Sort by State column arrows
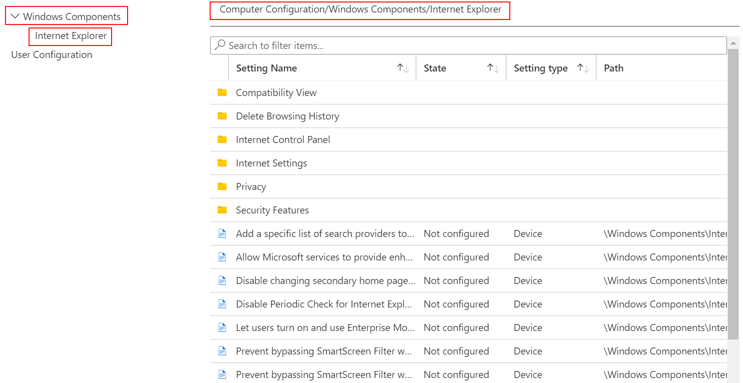743x383 pixels. pos(493,68)
